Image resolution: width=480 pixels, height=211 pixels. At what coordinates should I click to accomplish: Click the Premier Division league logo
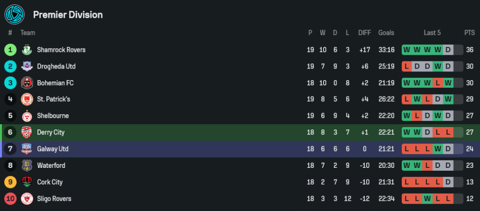tap(14, 15)
